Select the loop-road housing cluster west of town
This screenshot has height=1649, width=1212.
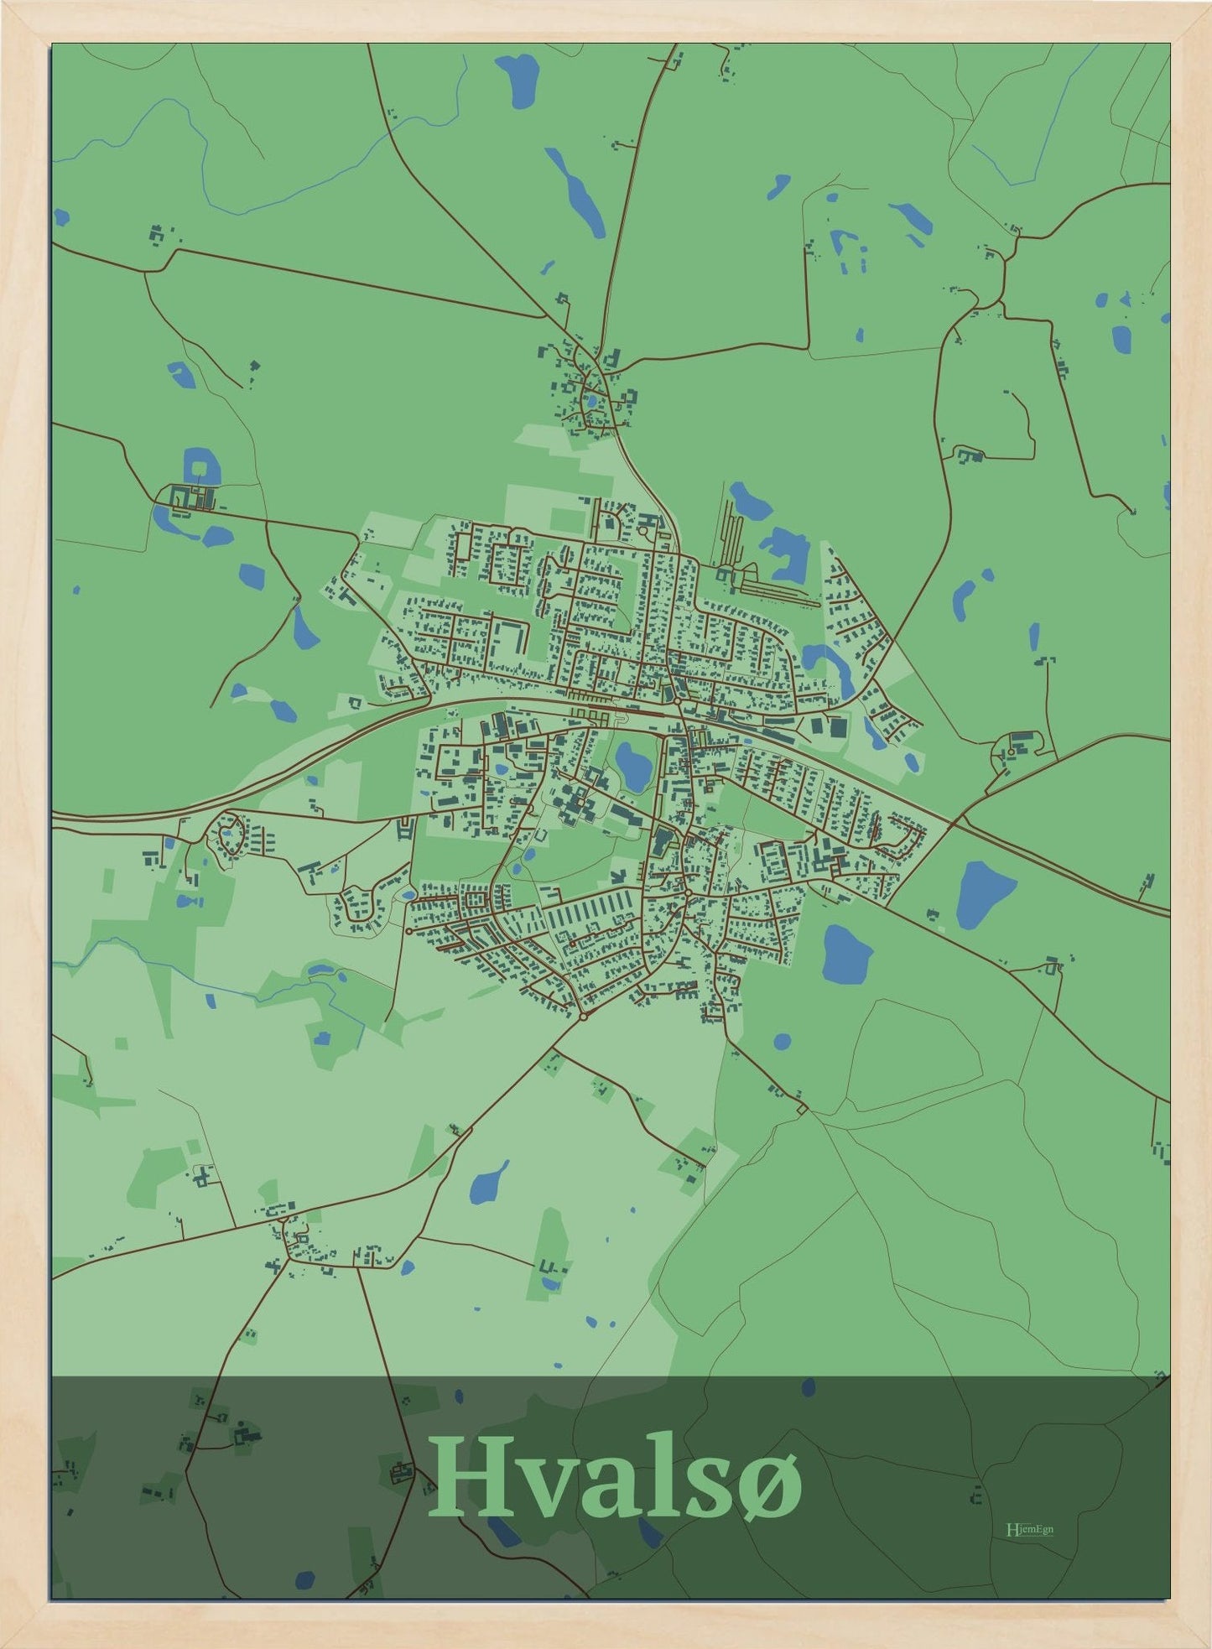[228, 836]
